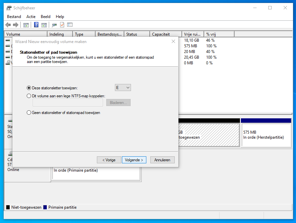Select the 575 MB Herstelpartitie block
Screen dimensions: 296x223
pos(266,135)
